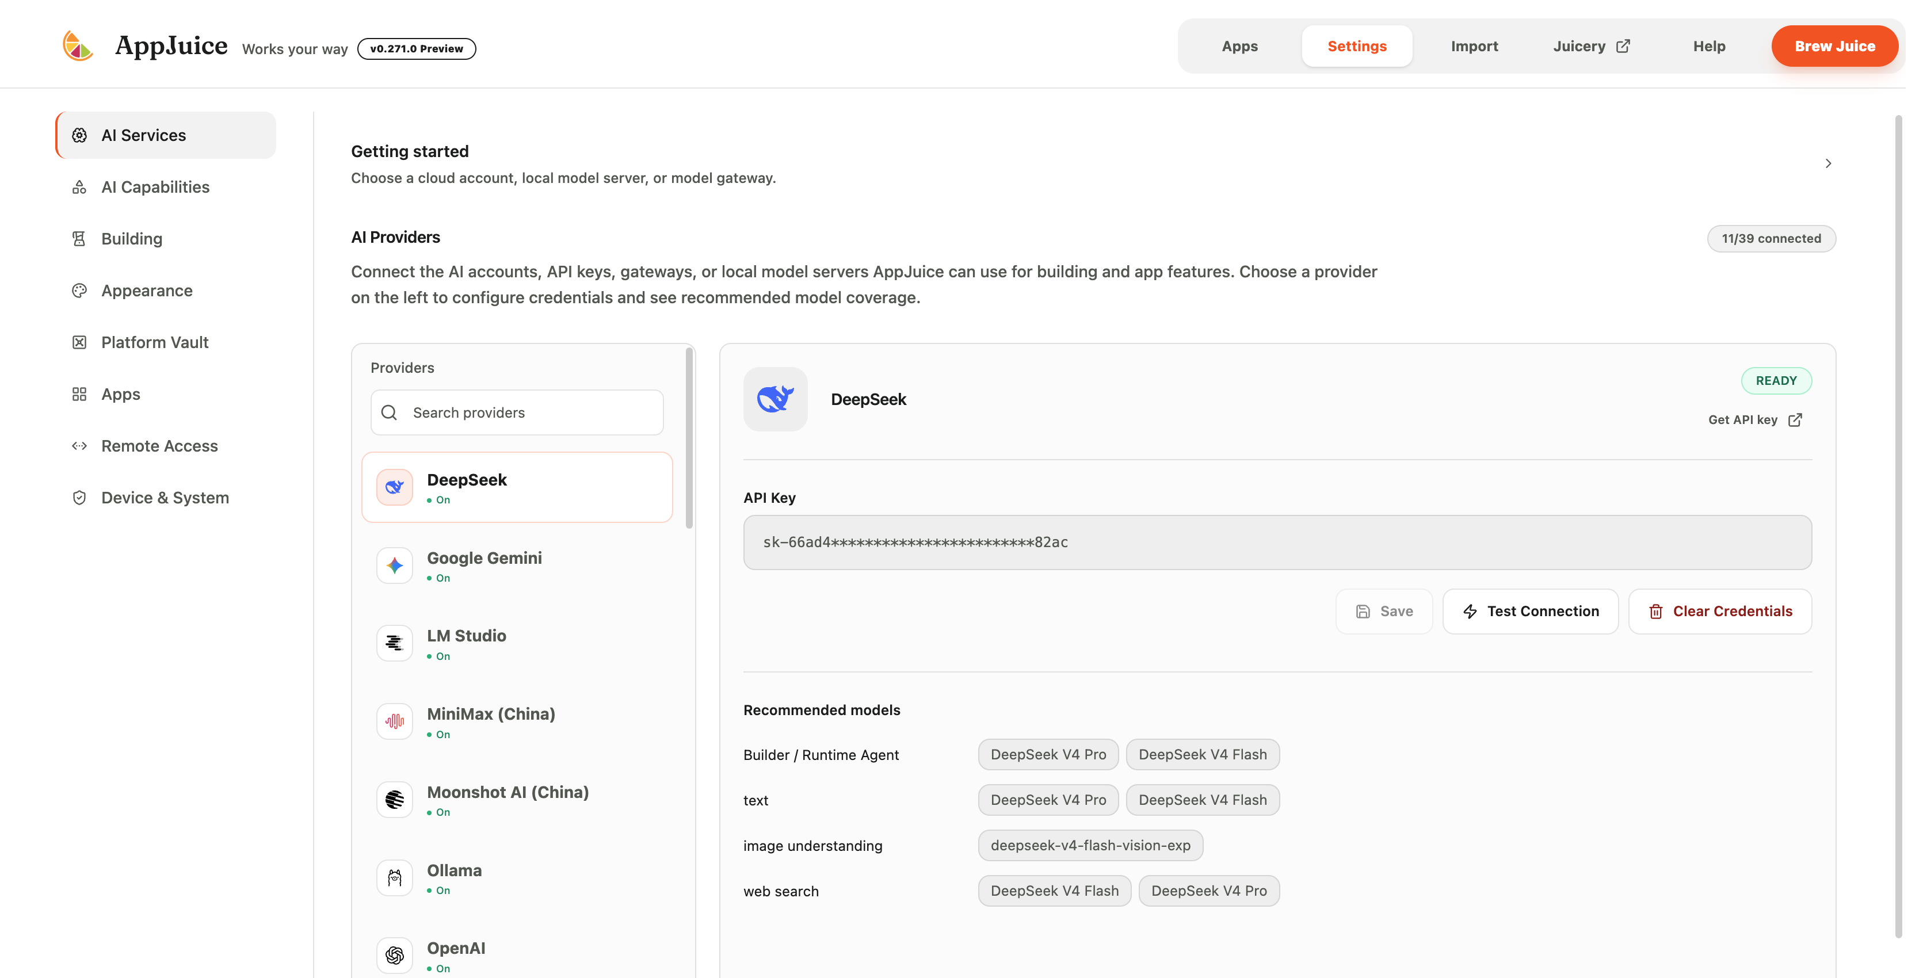The height and width of the screenshot is (978, 1923).
Task: Click the Brew Juice button
Action: [1834, 46]
